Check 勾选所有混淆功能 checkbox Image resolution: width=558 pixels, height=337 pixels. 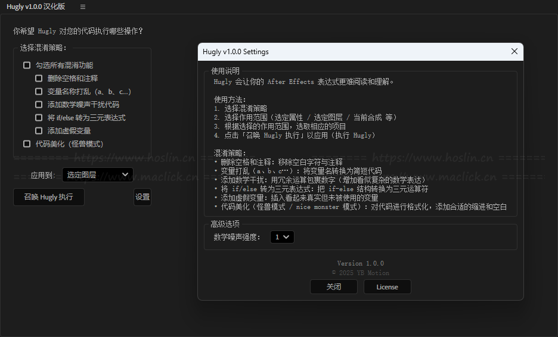pos(27,65)
